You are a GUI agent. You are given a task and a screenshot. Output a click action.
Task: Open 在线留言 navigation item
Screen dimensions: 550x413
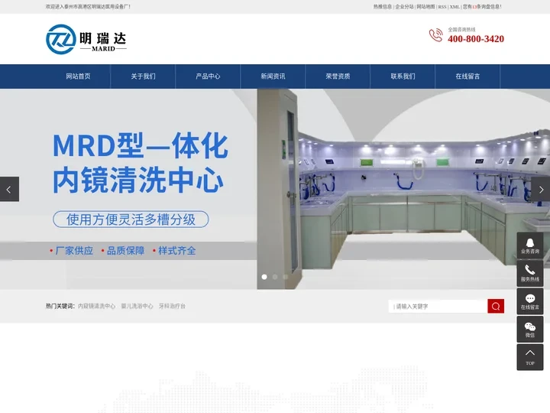pyautogui.click(x=467, y=76)
